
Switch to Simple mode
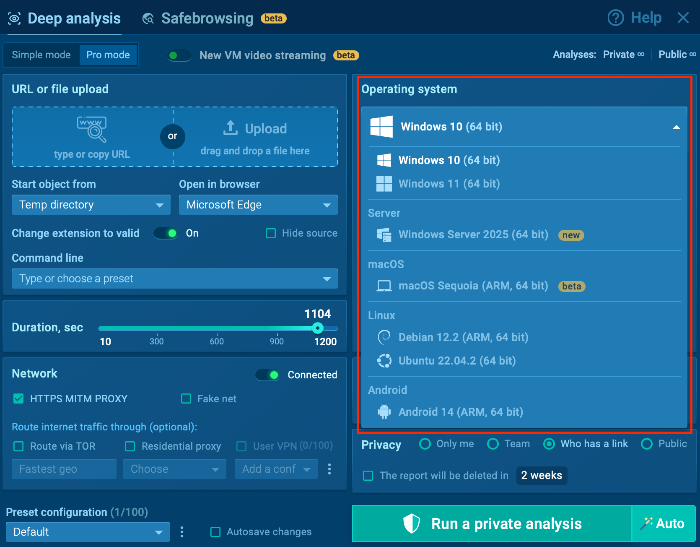41,55
